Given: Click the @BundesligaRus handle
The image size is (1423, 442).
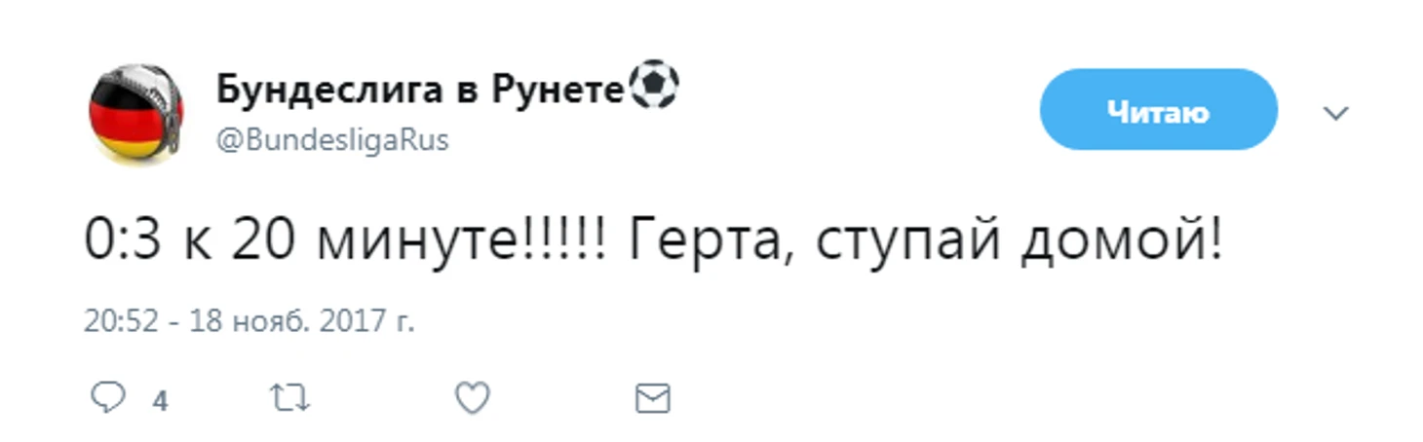Looking at the screenshot, I should click(x=331, y=141).
